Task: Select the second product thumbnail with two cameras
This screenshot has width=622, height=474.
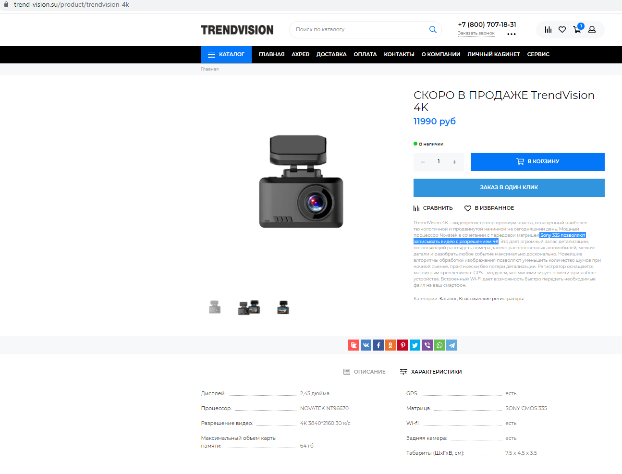Action: click(249, 308)
